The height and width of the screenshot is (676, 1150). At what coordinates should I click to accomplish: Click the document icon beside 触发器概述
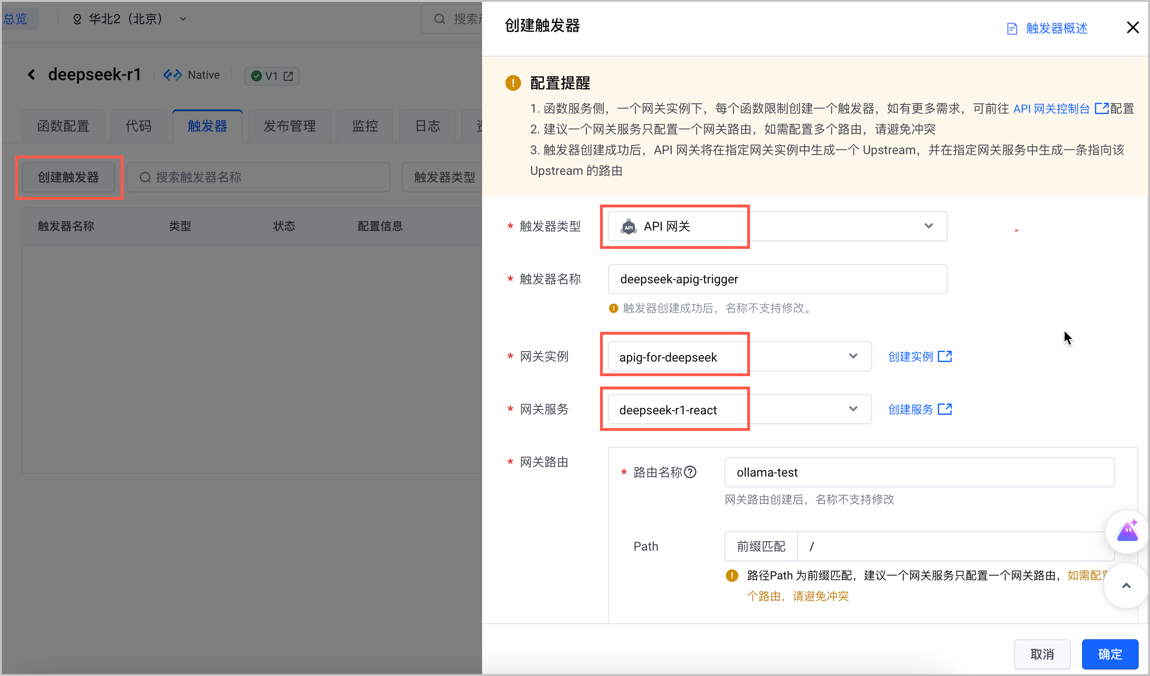click(1012, 29)
